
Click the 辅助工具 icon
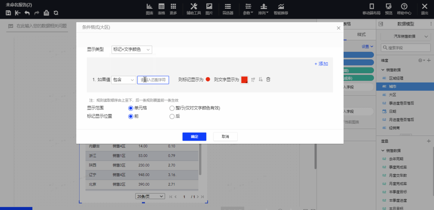point(194,9)
